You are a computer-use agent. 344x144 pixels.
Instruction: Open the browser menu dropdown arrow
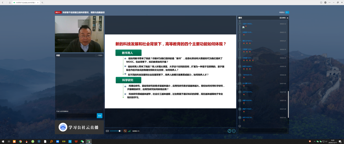tap(329, 2)
